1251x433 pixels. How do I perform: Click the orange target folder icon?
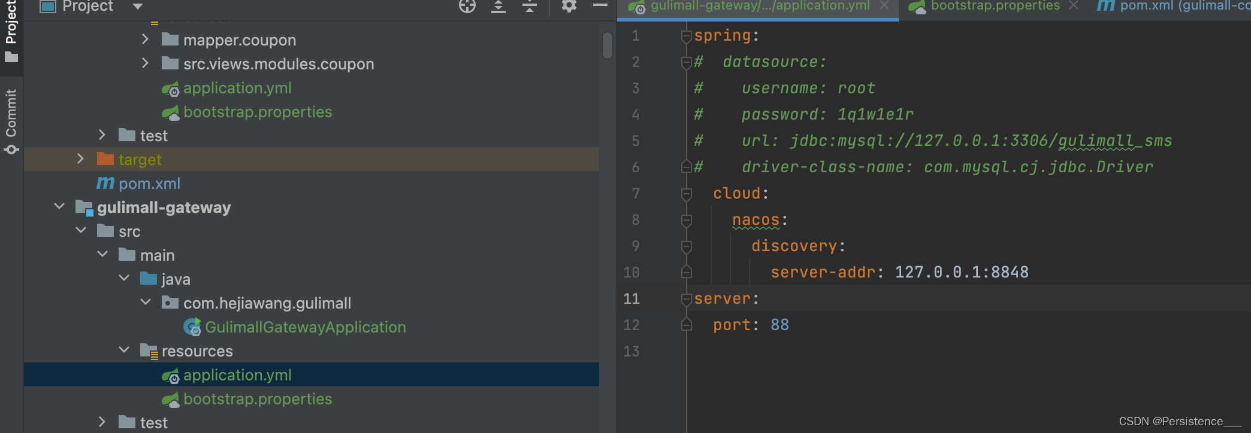click(x=105, y=159)
